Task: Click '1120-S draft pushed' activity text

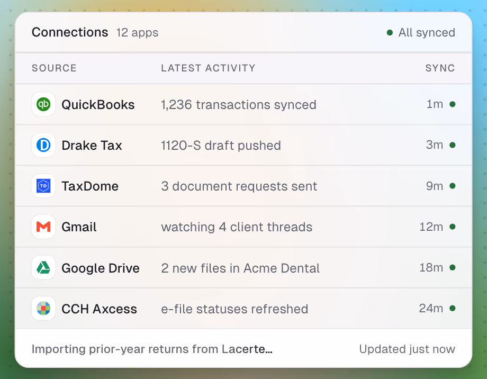Action: click(221, 146)
